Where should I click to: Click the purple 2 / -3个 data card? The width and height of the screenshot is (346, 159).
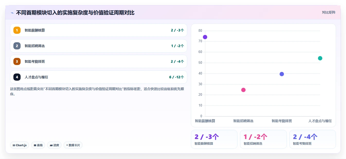[214, 139]
